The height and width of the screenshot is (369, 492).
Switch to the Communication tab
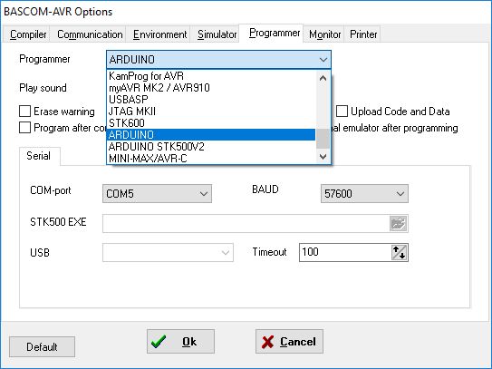click(x=90, y=34)
